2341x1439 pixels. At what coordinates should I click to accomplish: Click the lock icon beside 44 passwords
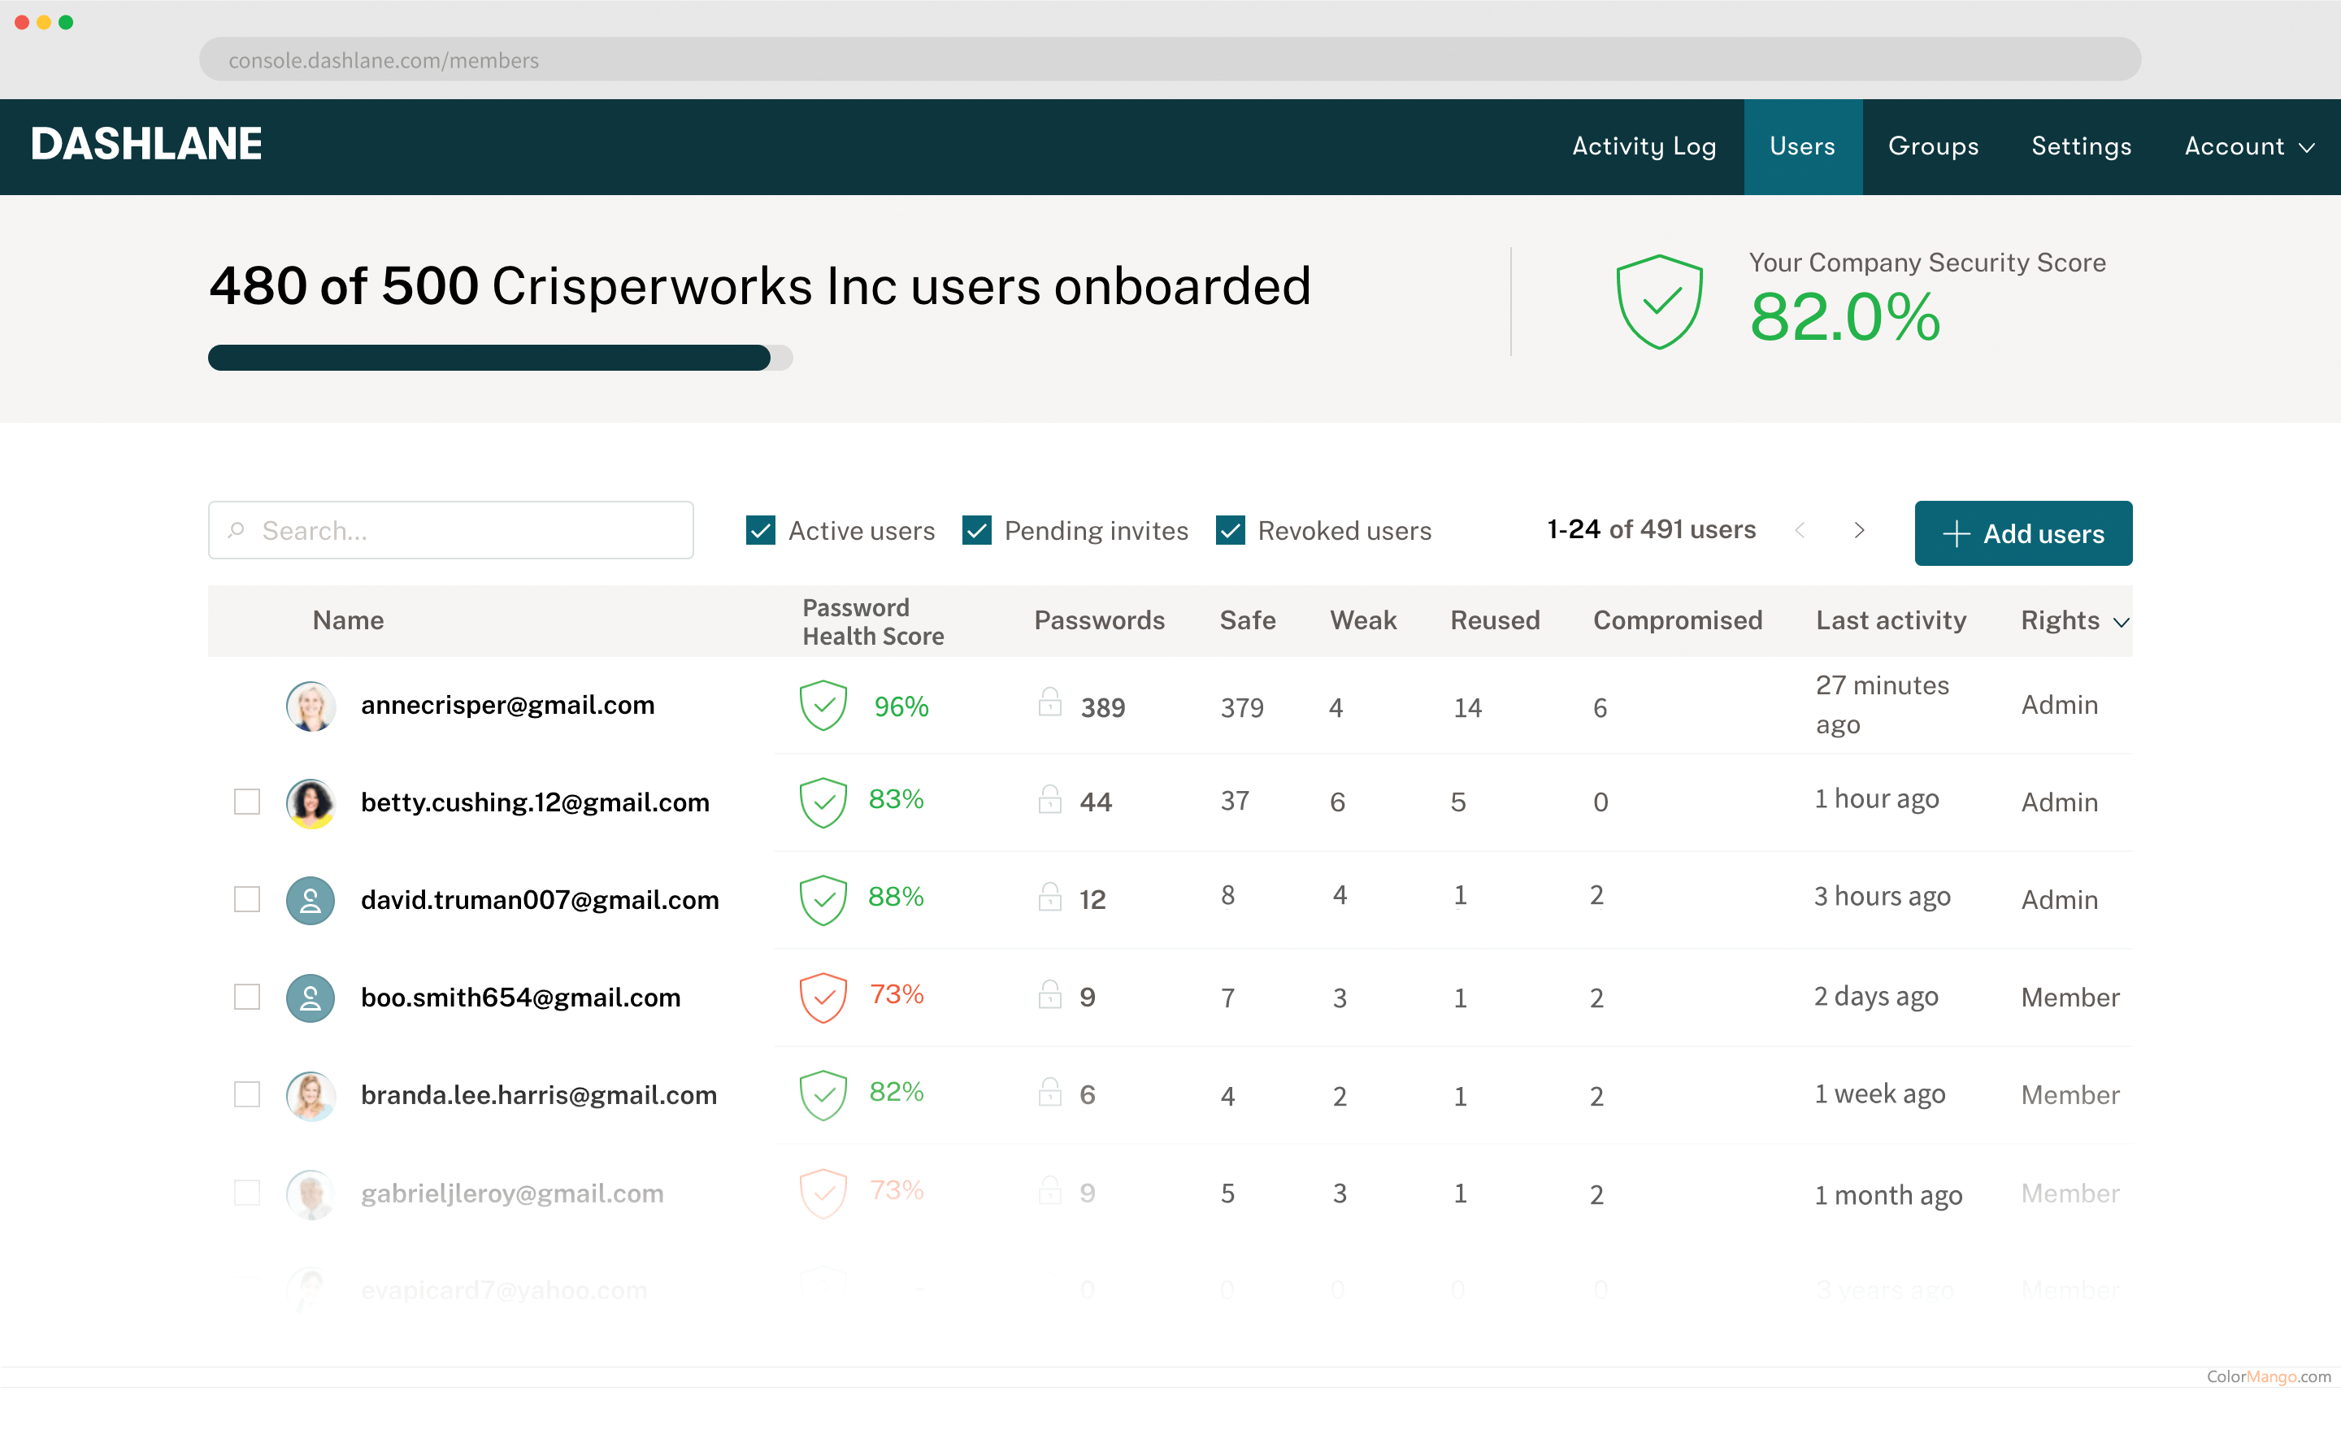point(1049,799)
